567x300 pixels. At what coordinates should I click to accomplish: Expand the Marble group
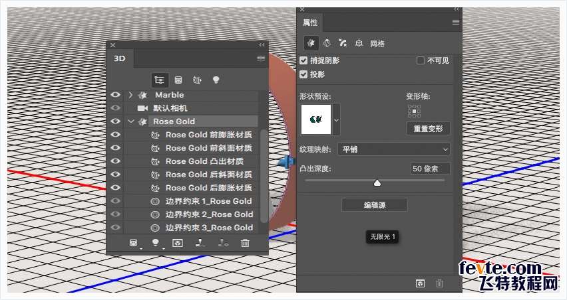point(131,95)
